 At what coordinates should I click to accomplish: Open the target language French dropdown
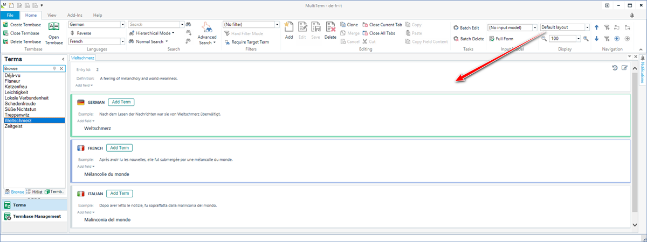click(x=123, y=41)
